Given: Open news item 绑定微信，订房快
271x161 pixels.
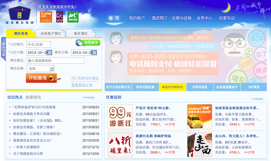Looking at the screenshot, I should pos(37,134).
